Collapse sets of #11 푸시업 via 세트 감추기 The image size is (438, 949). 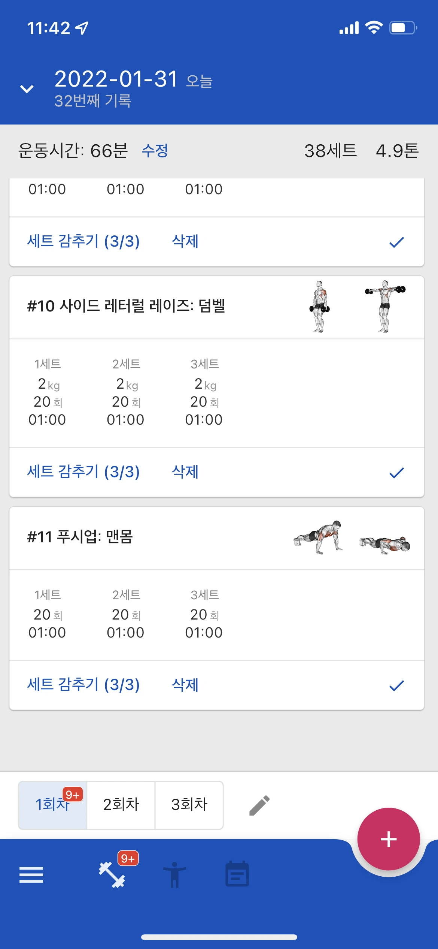pyautogui.click(x=83, y=685)
